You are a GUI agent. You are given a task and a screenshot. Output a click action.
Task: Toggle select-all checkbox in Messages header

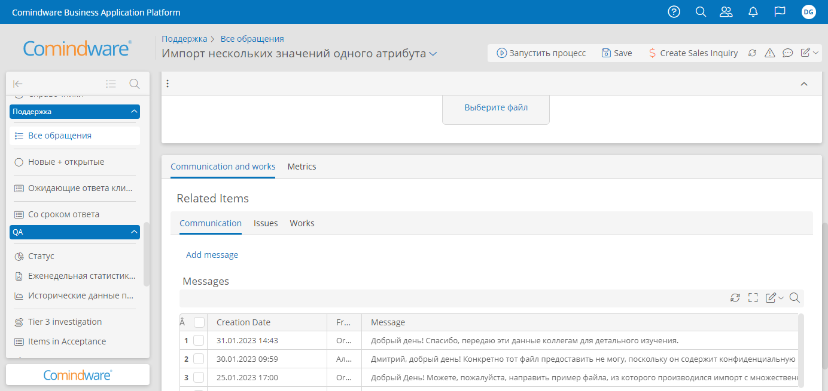click(x=199, y=322)
